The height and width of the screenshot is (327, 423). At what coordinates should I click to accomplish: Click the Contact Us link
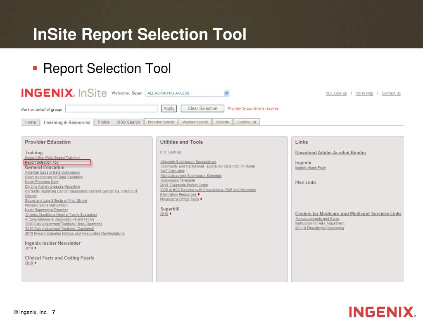pos(391,93)
